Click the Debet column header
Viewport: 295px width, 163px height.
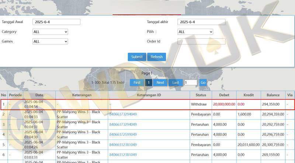224,95
